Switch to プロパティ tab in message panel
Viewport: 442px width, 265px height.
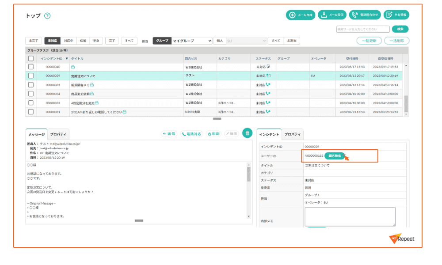(58, 134)
